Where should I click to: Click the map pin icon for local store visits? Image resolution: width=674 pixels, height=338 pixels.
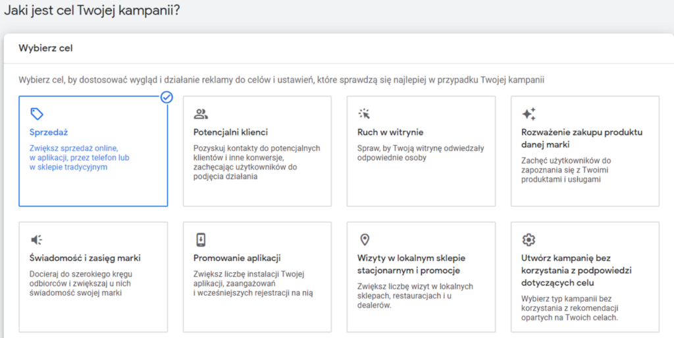pos(364,240)
